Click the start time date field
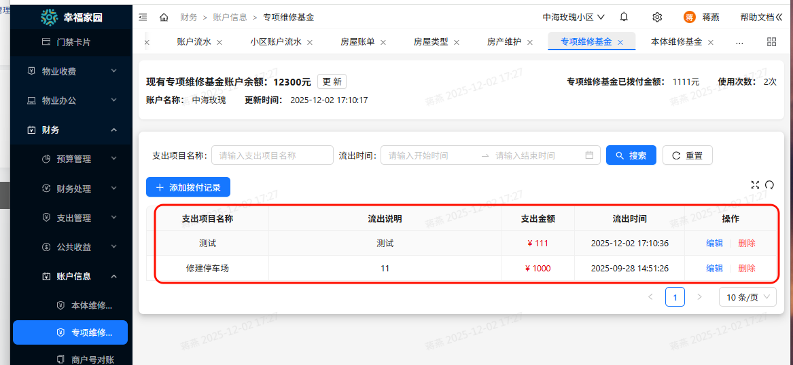The image size is (793, 365). point(430,155)
